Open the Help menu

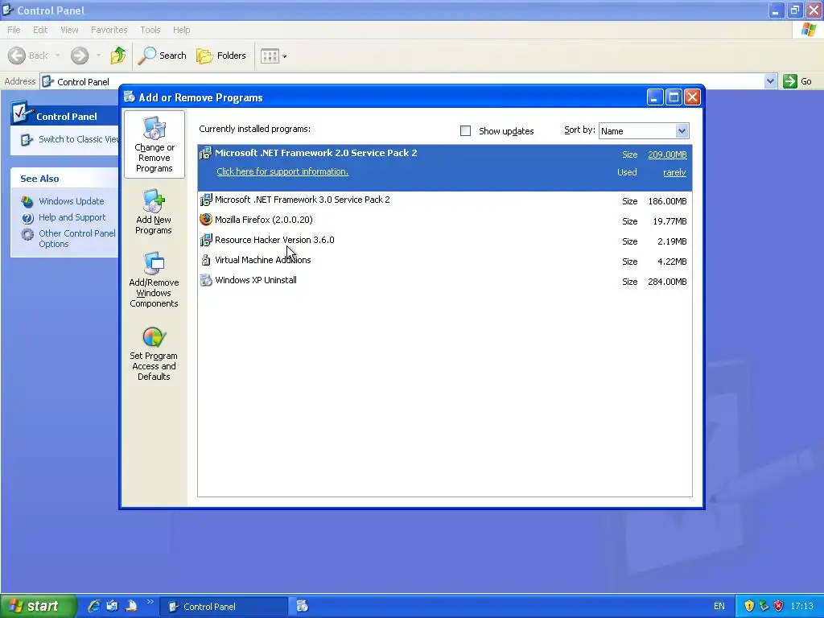coord(181,30)
